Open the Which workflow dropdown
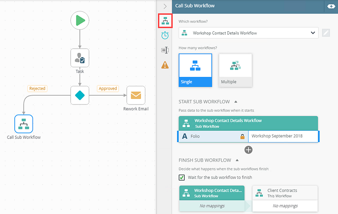This screenshot has height=214, width=338. (248, 33)
